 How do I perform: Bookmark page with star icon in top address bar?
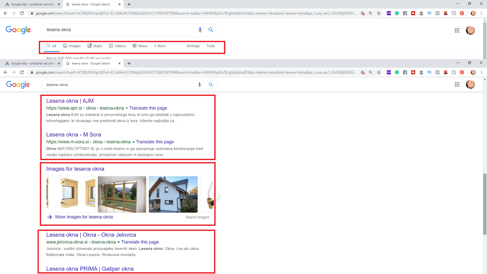379,13
